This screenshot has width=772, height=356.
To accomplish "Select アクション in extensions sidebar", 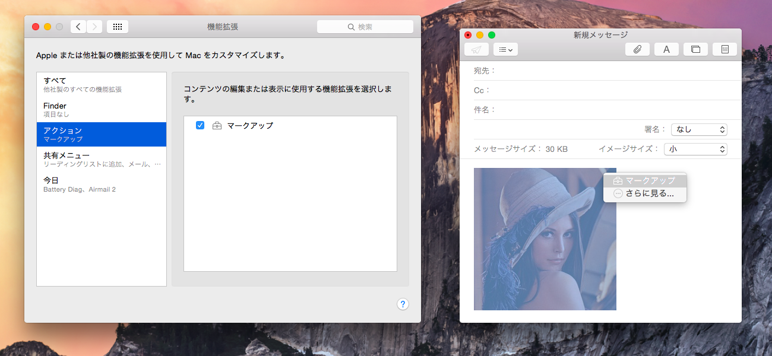I will tap(102, 134).
